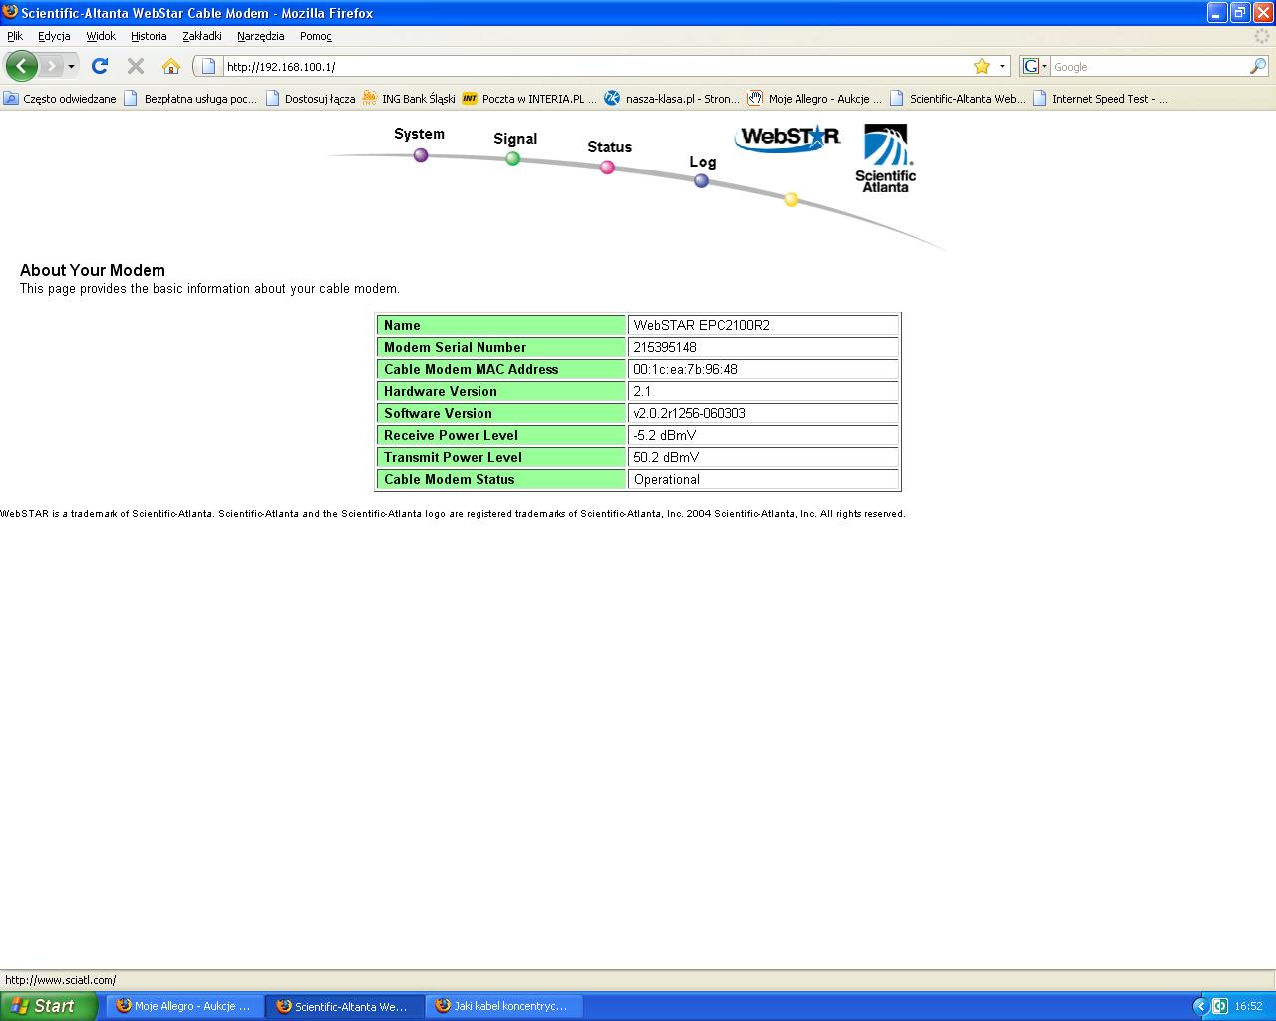Open Często odwiedzane bookmark folder

[x=60, y=98]
